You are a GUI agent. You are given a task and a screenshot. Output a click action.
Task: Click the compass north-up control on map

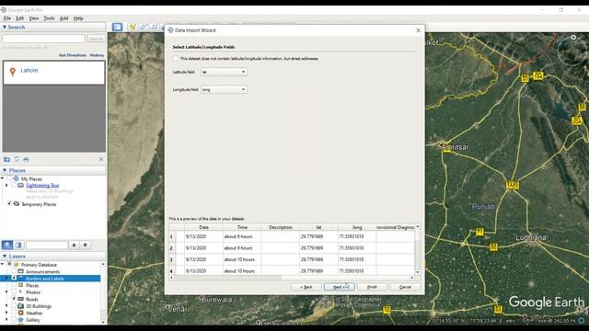click(573, 37)
